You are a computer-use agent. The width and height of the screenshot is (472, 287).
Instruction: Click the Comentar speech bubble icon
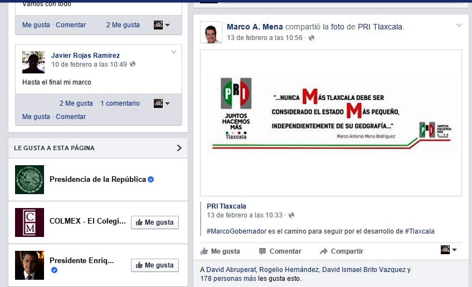pyautogui.click(x=262, y=251)
